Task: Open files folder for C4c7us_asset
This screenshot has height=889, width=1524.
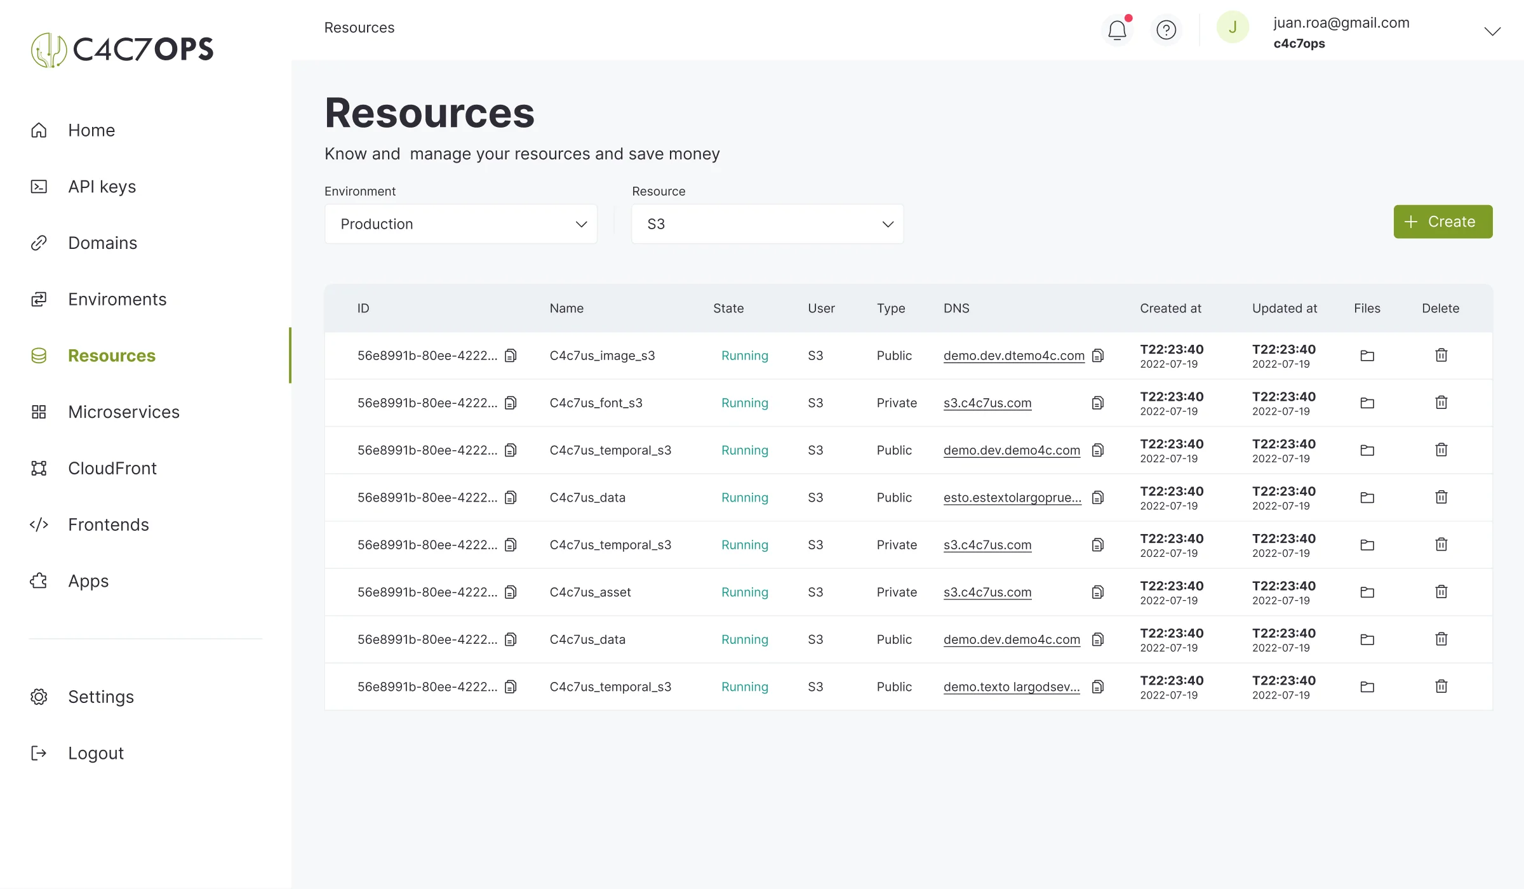Action: [x=1367, y=592]
